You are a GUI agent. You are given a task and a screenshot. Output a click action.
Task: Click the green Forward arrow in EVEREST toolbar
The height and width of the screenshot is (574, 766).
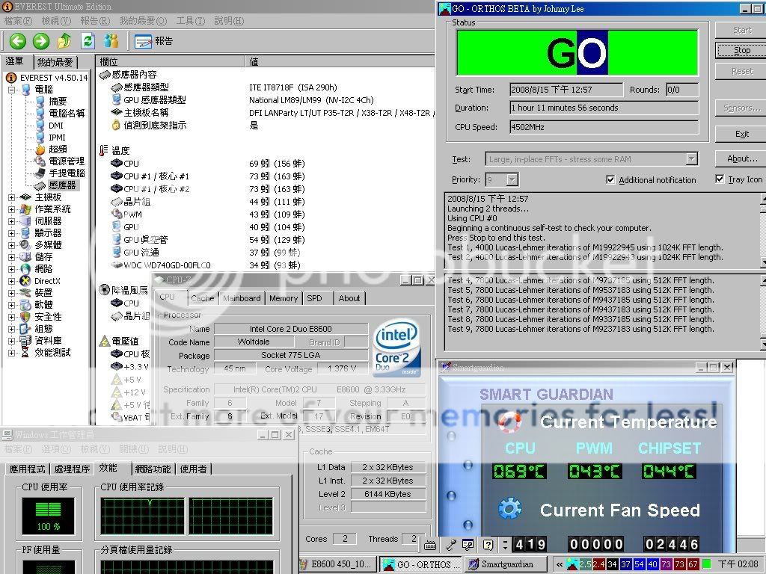(41, 41)
